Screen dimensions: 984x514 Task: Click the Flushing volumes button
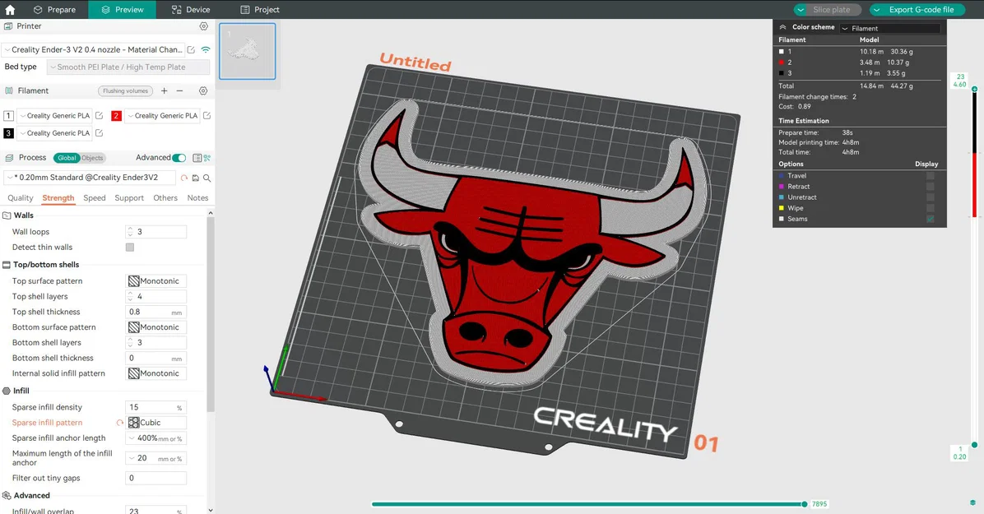(126, 91)
